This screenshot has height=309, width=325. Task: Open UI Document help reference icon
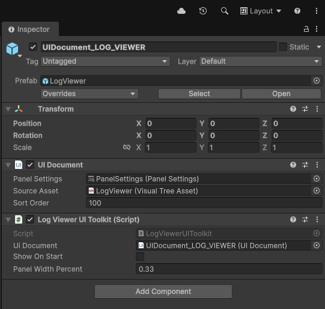click(x=293, y=165)
